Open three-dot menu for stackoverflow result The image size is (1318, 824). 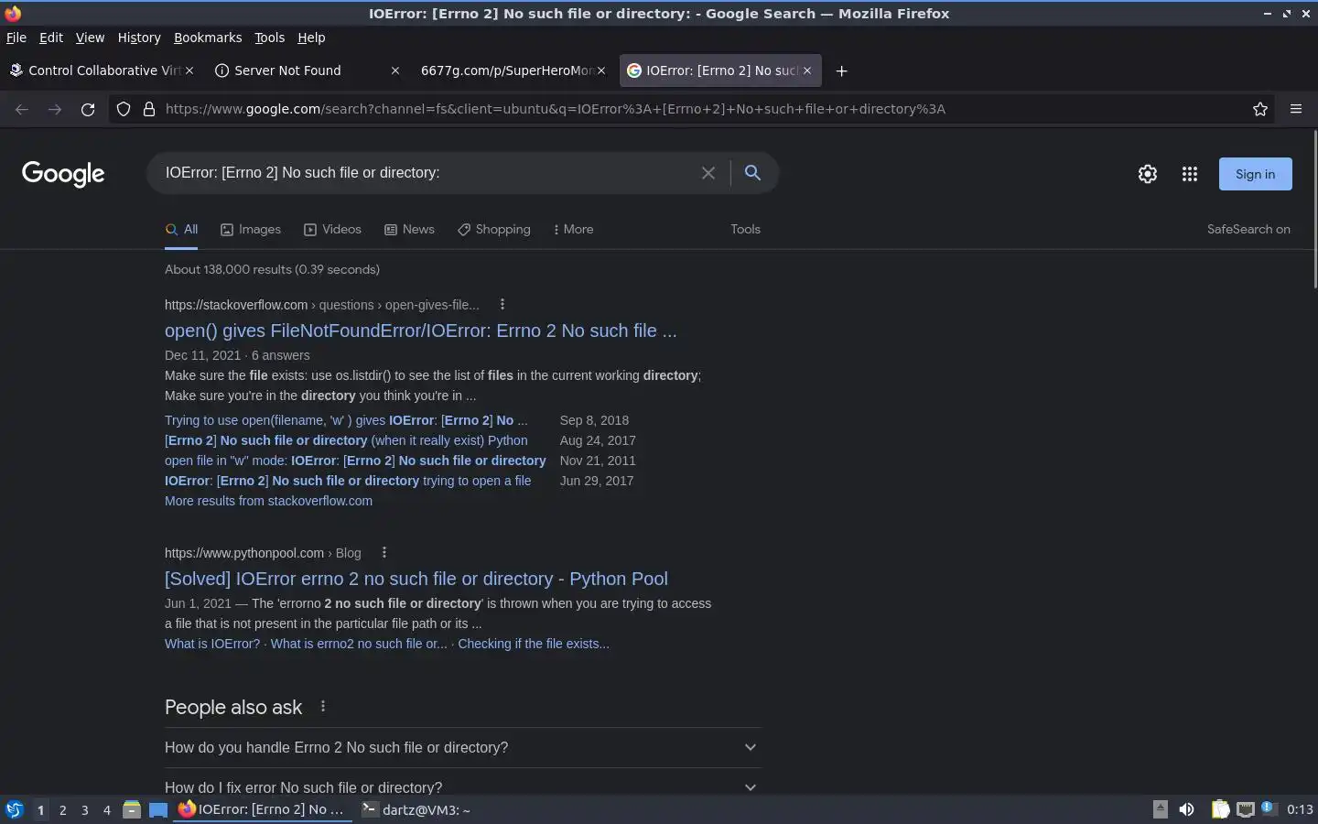click(x=502, y=304)
